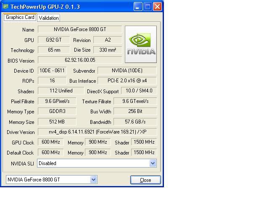Viewport: 269px width, 215px height.
Task: Click the Pixel Fillrate label
Action: [x=22, y=102]
